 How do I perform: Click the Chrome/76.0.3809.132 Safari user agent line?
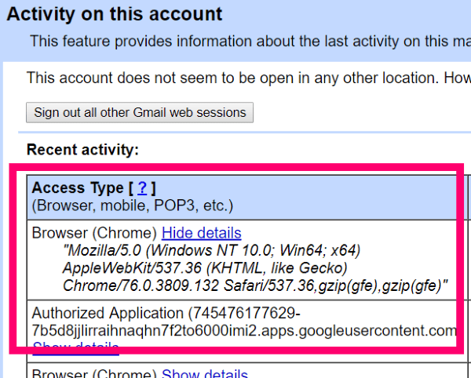pos(255,285)
